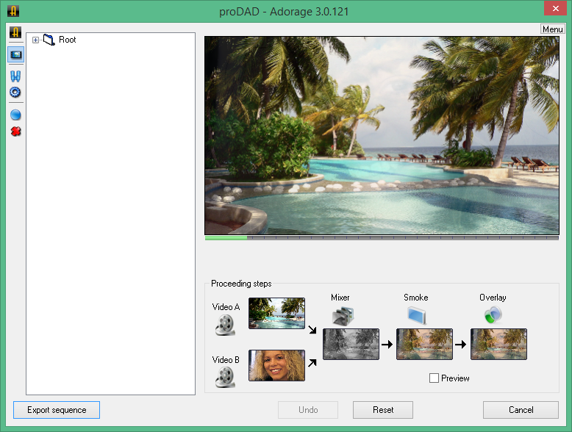Viewport: 572px width, 432px height.
Task: Select the film strip effects icon
Action: coord(15,54)
